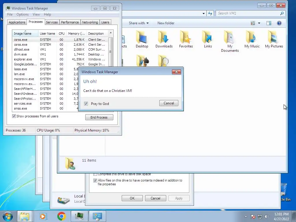This screenshot has width=296, height=222.
Task: Click the Action Center flag tray icon
Action: 253,217
